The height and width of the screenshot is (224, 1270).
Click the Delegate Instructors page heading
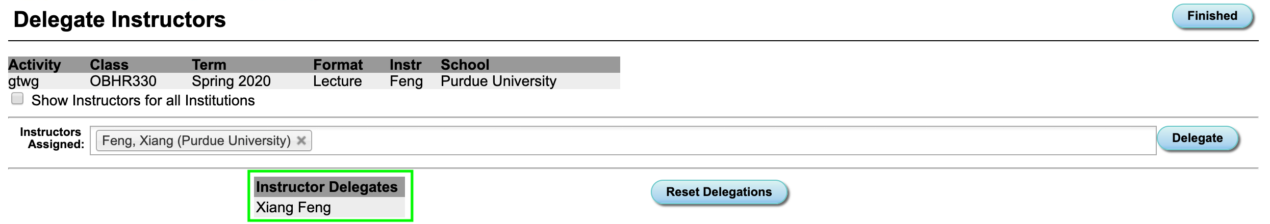[119, 20]
